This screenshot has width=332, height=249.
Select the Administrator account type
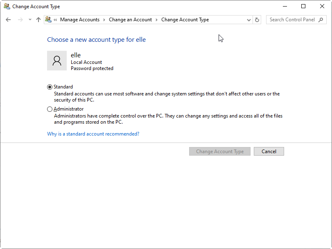pyautogui.click(x=50, y=109)
